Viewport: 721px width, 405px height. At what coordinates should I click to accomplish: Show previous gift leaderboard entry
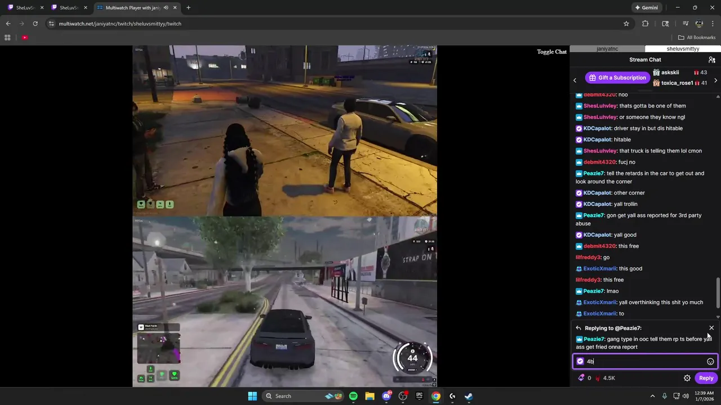(575, 80)
